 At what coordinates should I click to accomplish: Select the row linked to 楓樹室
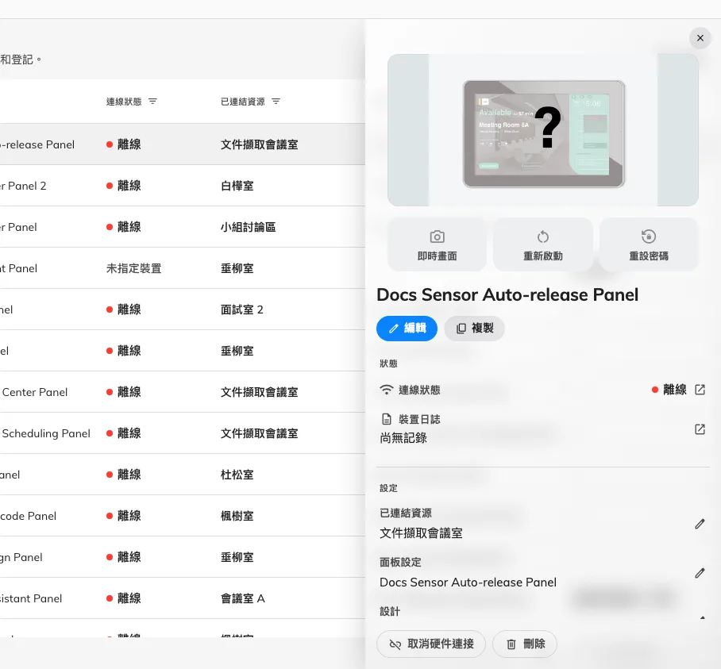coord(183,516)
